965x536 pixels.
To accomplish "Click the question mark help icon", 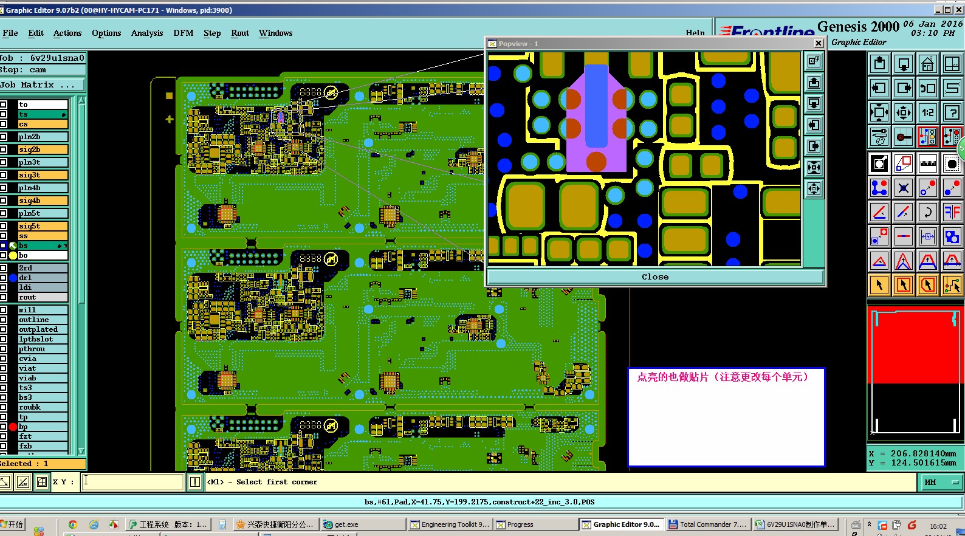I will 952,112.
